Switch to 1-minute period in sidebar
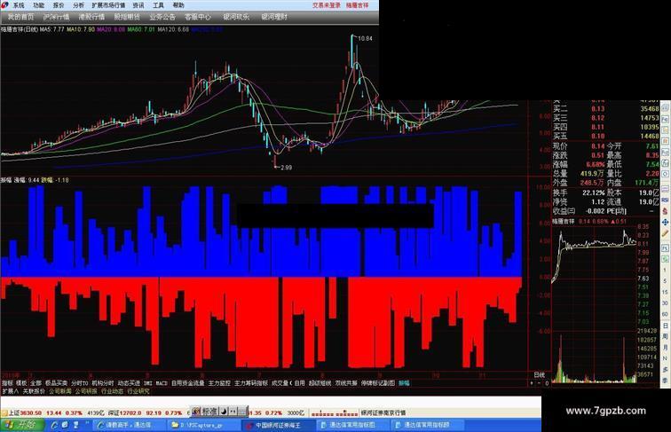 pos(665,270)
